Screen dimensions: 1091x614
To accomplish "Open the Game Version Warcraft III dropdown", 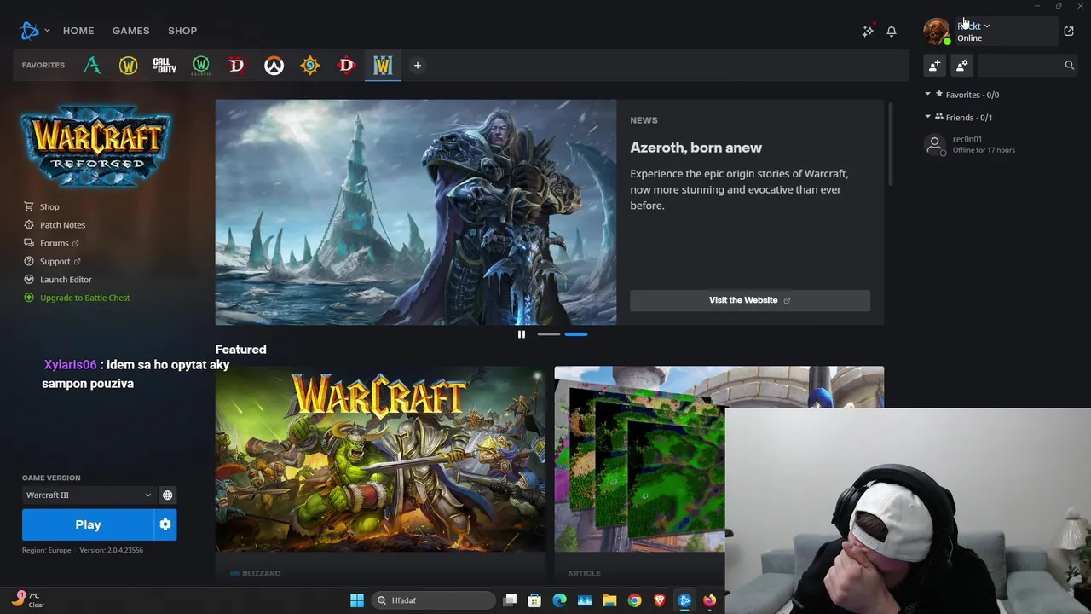I will [x=88, y=495].
